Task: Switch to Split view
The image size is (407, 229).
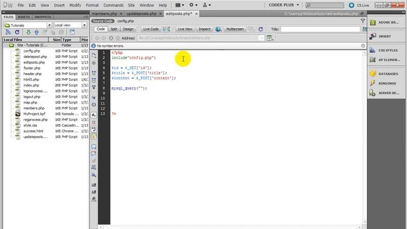Action: [x=114, y=29]
